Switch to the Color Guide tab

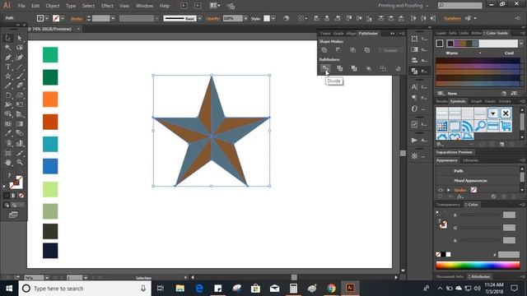pyautogui.click(x=496, y=33)
